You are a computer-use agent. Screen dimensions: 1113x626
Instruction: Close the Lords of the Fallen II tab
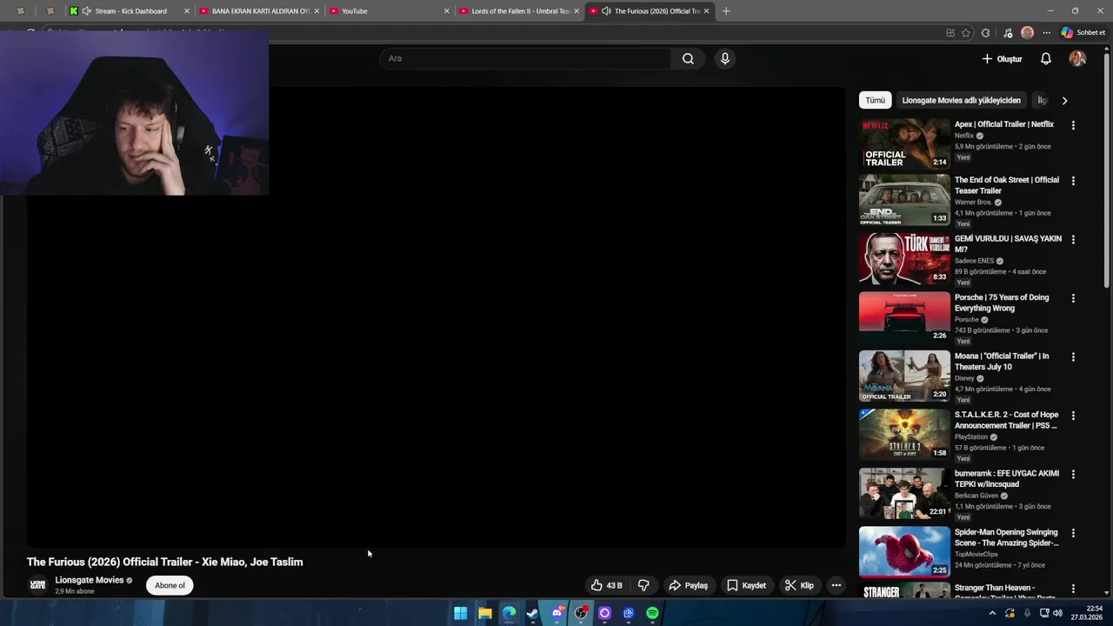point(576,11)
